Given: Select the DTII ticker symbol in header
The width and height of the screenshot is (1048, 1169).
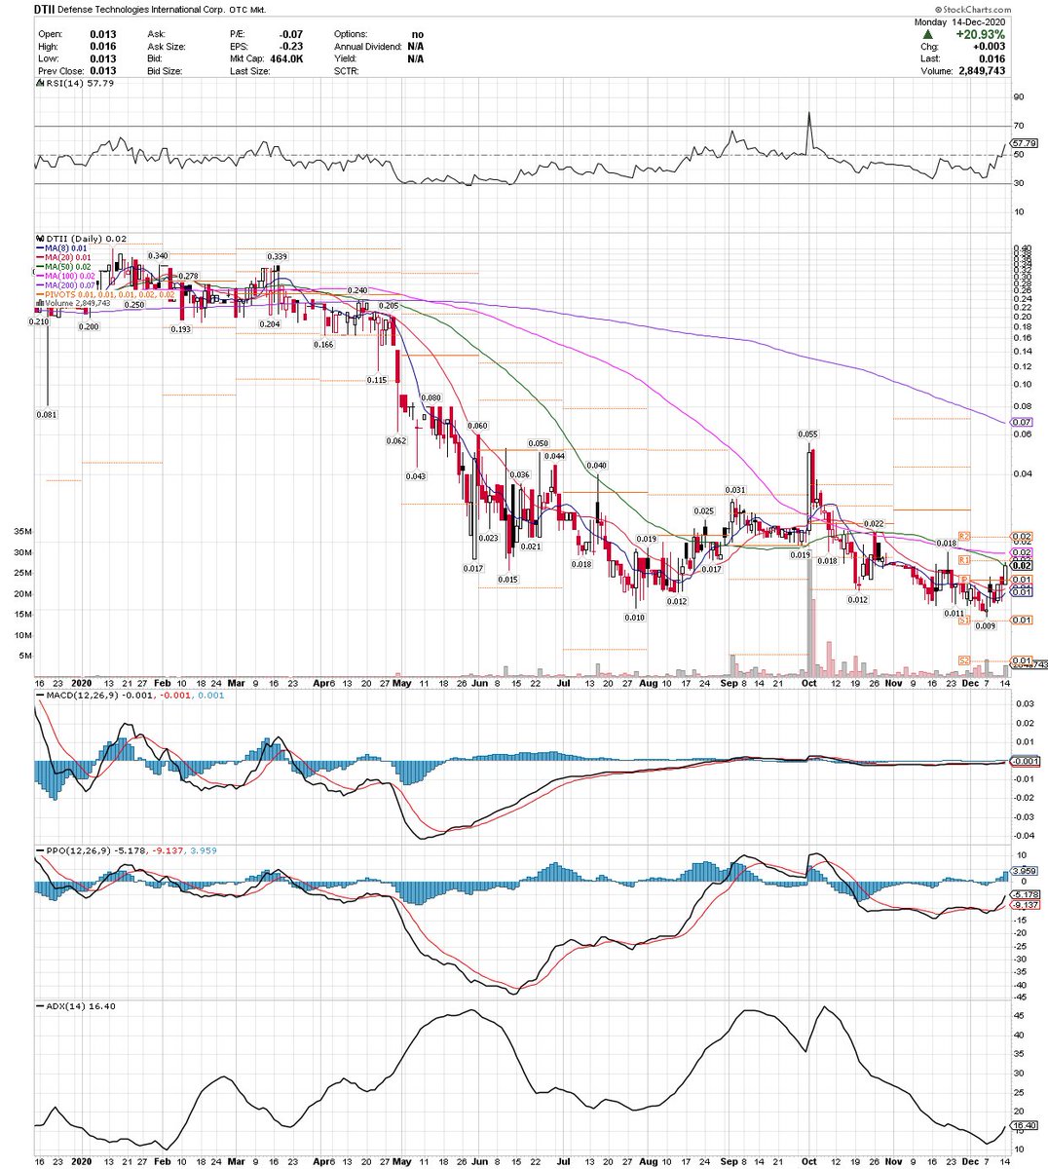Looking at the screenshot, I should (x=46, y=9).
